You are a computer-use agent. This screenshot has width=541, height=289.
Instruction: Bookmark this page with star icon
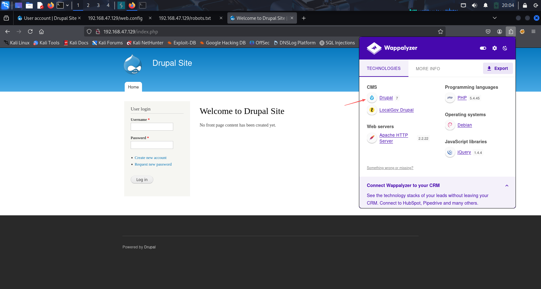440,31
